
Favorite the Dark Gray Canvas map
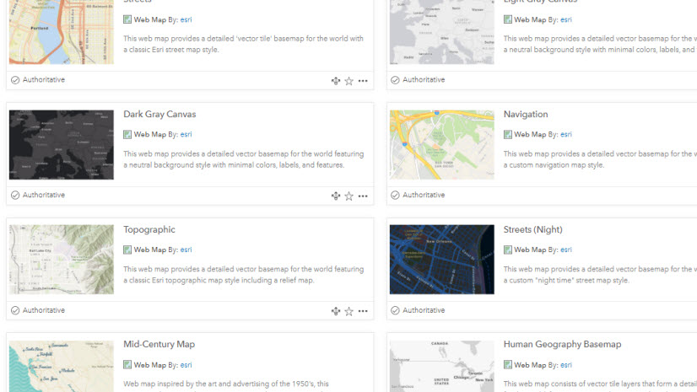(x=349, y=196)
